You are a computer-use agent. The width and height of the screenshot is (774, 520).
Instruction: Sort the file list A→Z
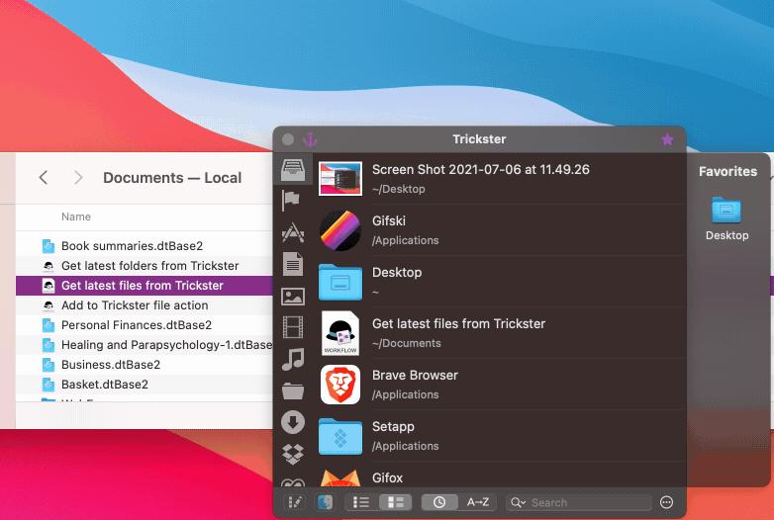click(x=477, y=502)
